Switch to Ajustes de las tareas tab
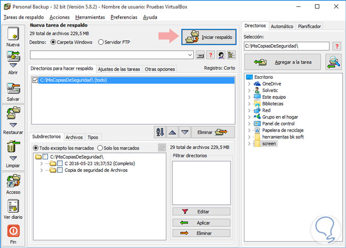Image resolution: width=346 pixels, height=248 pixels. coord(119,69)
